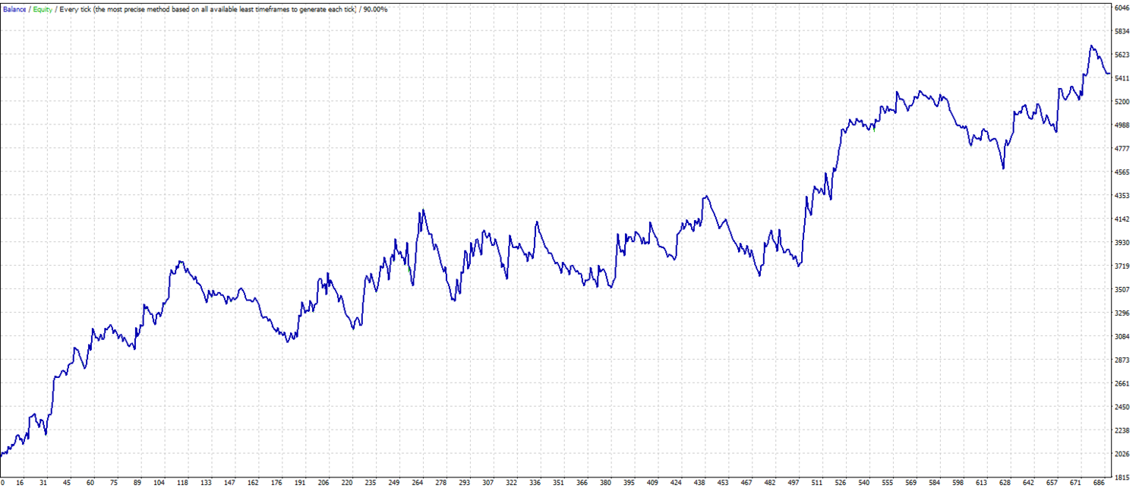Select the 3296 vertical axis label
Viewport: 1139px width, 488px height.
1122,313
